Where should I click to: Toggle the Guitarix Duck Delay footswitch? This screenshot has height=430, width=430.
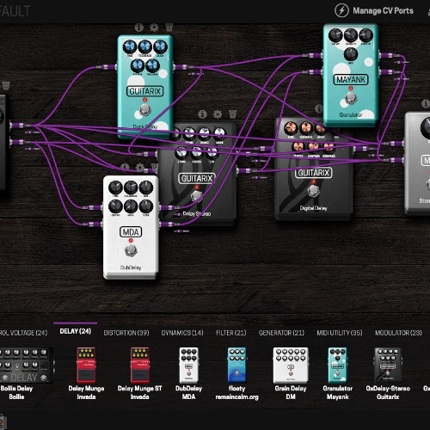[144, 109]
